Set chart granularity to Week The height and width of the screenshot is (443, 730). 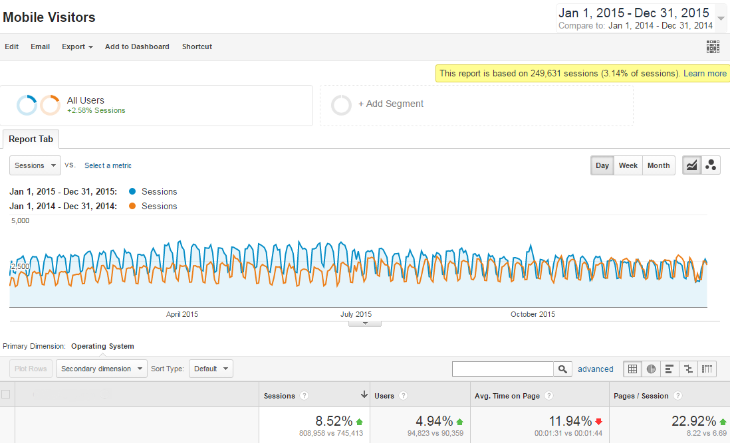click(x=628, y=165)
